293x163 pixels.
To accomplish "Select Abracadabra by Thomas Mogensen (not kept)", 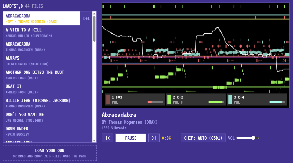I will coord(48,47).
